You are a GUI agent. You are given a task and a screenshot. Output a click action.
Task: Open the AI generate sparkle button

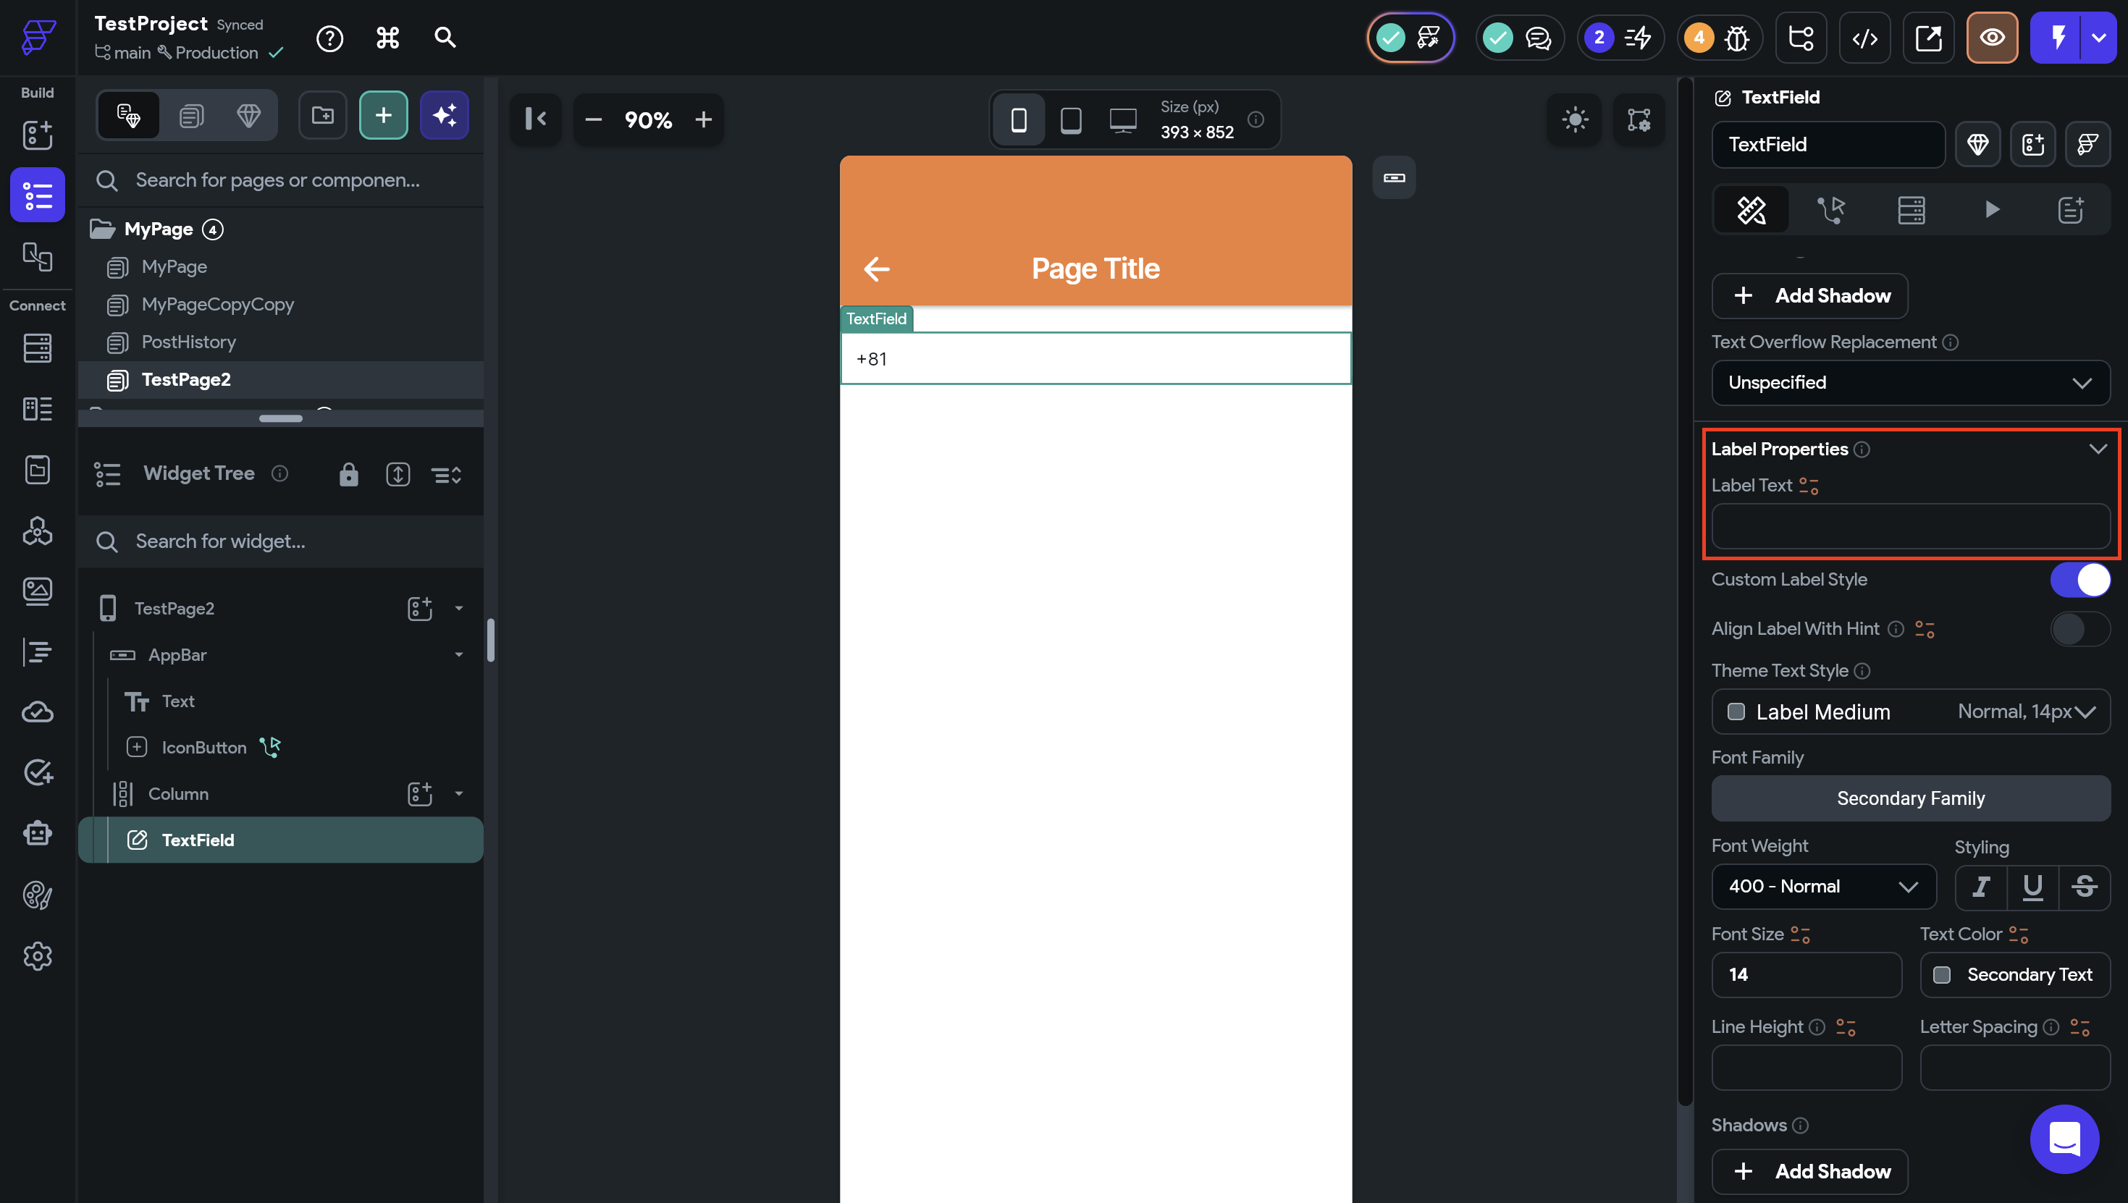[445, 116]
